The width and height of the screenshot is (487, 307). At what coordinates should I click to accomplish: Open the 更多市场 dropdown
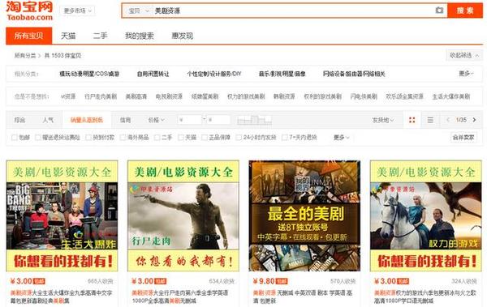77,11
